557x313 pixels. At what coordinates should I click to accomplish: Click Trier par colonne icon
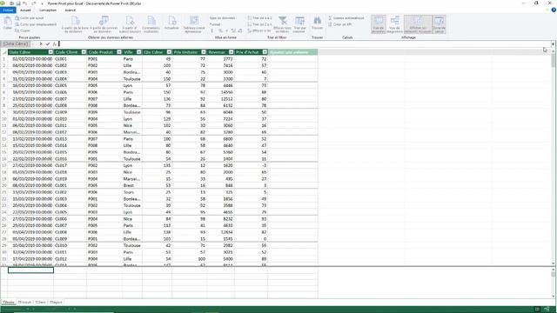pyautogui.click(x=299, y=24)
